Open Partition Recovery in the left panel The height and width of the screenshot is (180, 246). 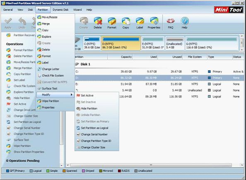[x=24, y=35]
